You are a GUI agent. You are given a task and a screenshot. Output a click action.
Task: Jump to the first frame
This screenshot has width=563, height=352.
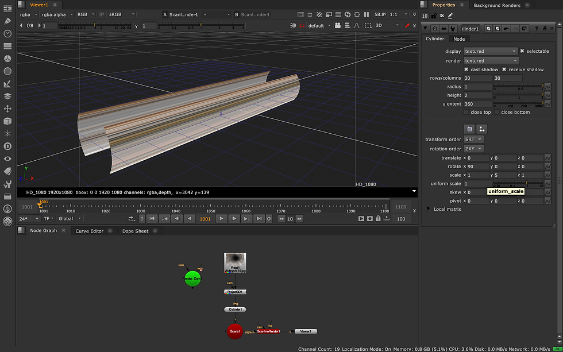[x=152, y=219]
